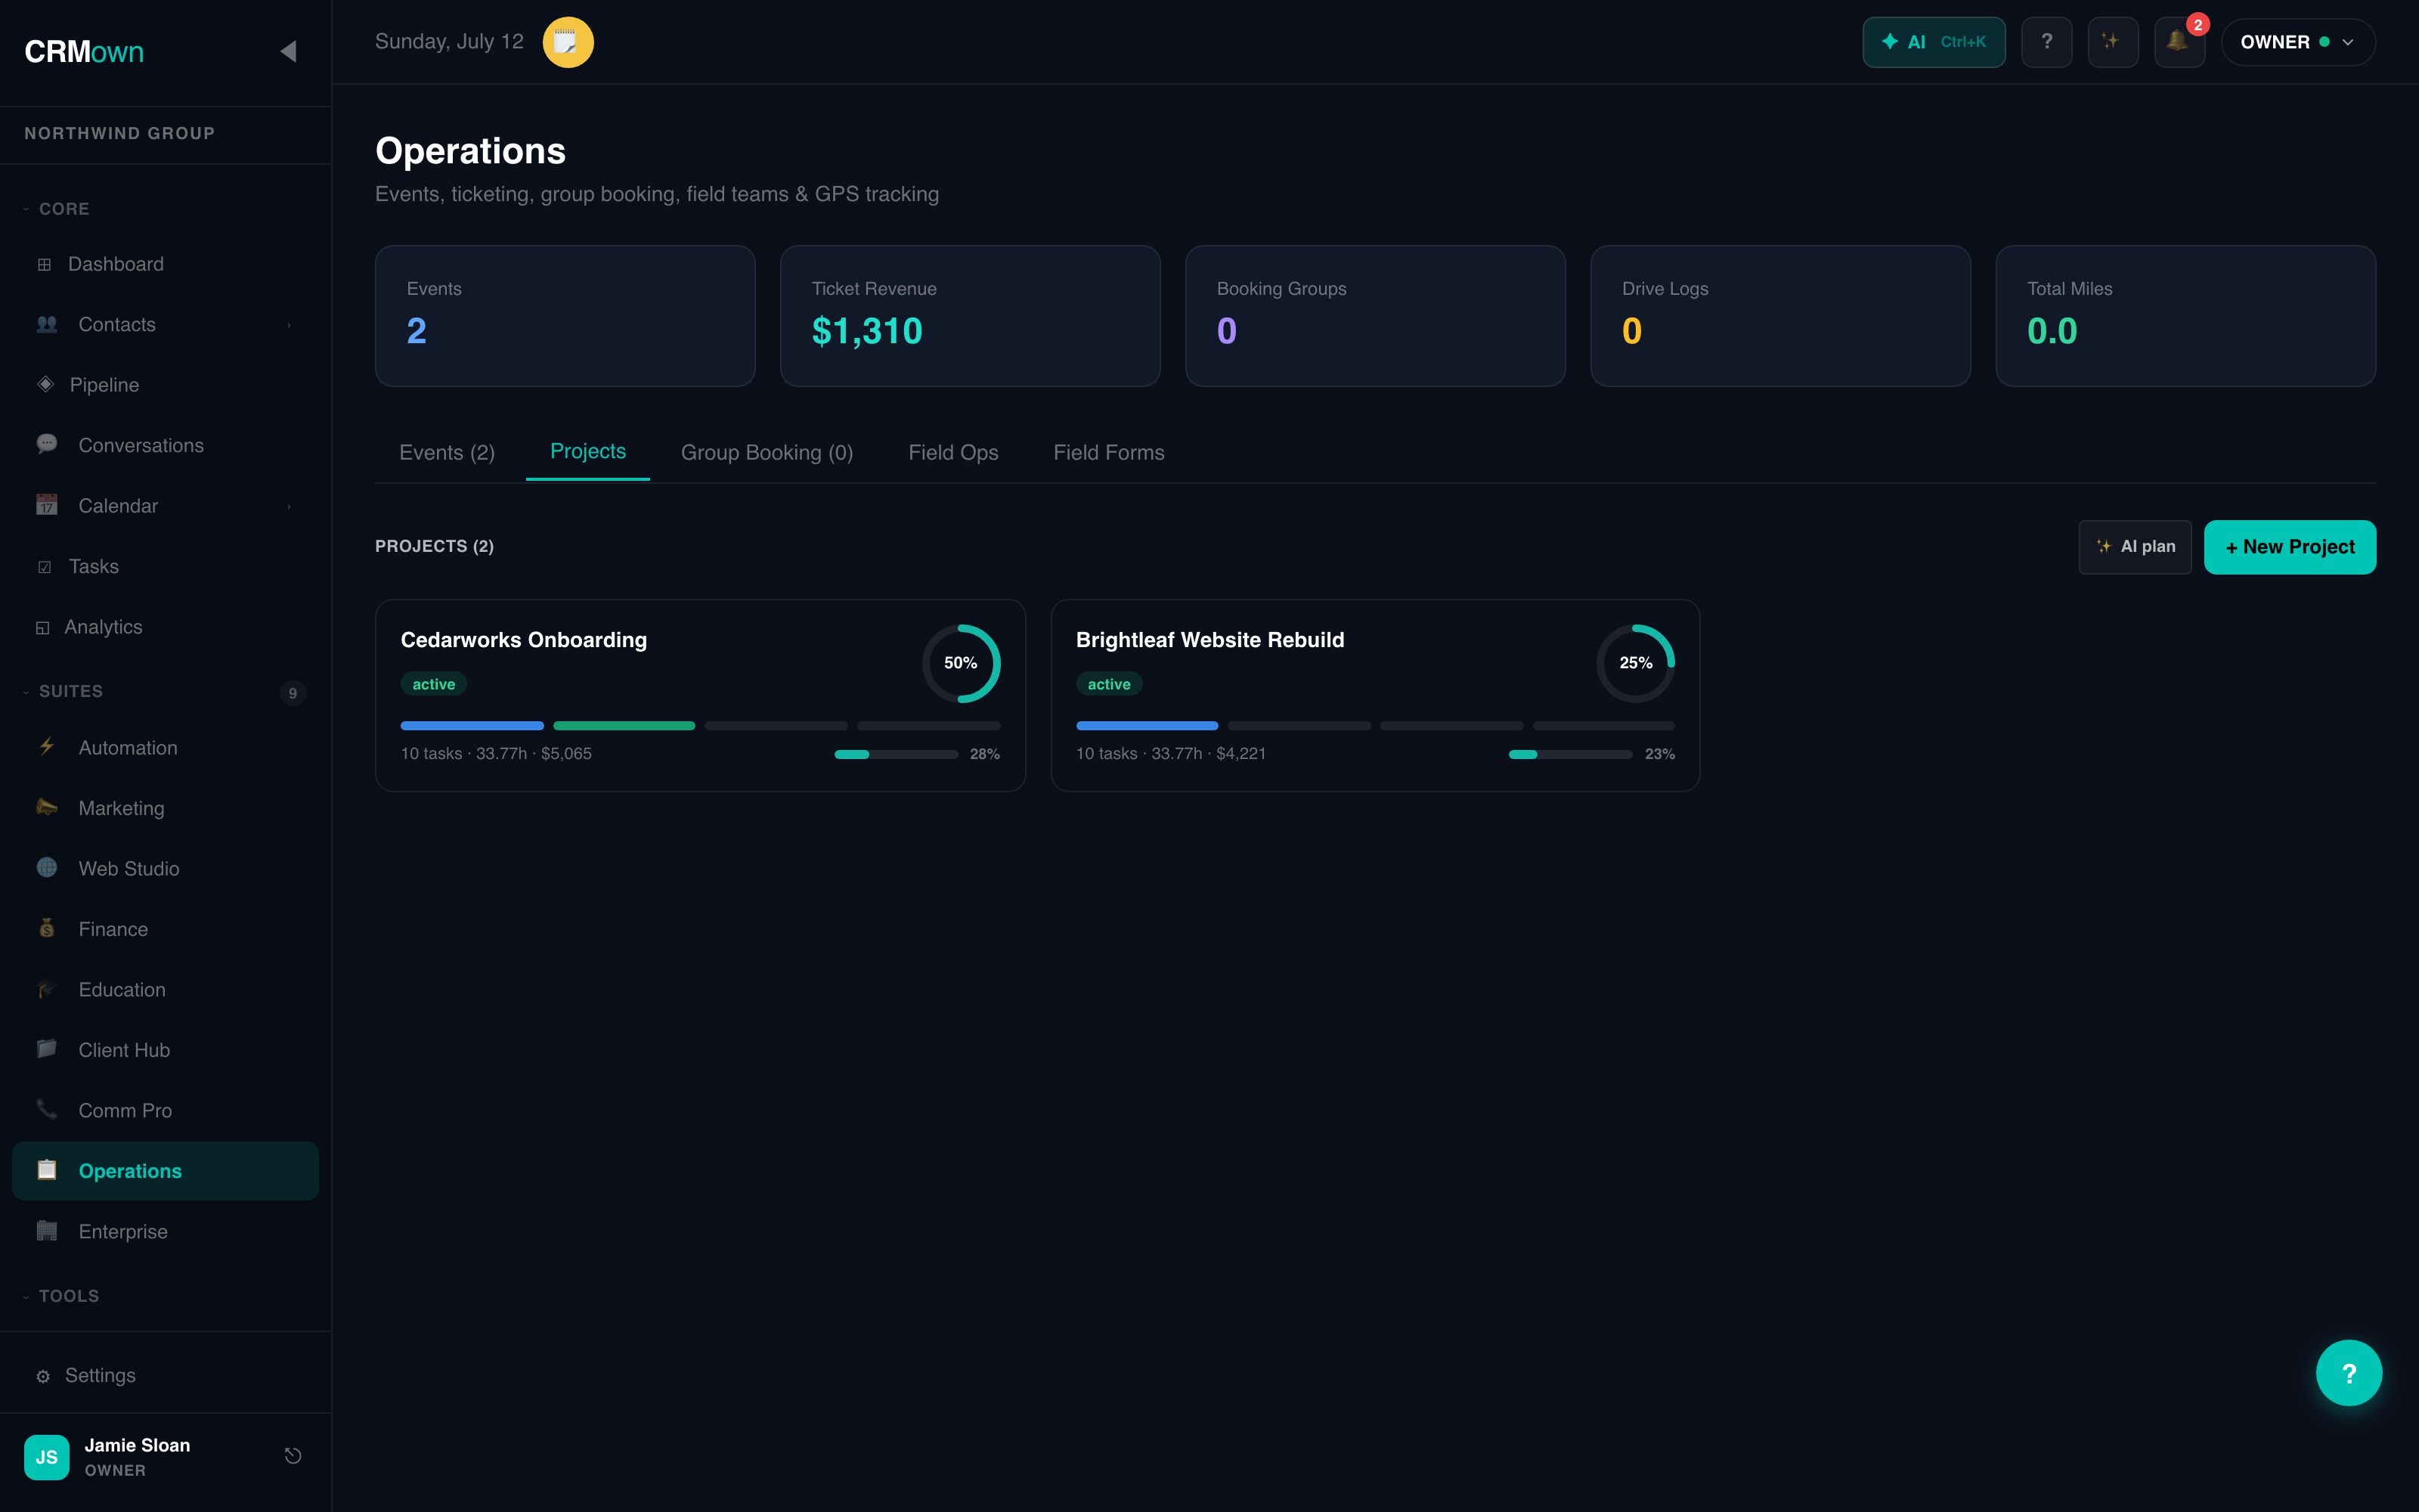Expand the TOOLS section
This screenshot has height=1512, width=2419.
click(x=61, y=1296)
